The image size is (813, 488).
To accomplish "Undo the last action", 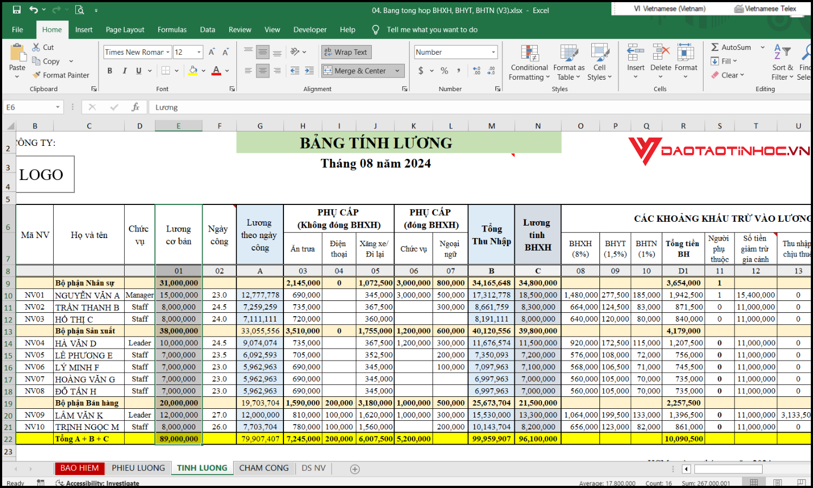I will pos(34,10).
